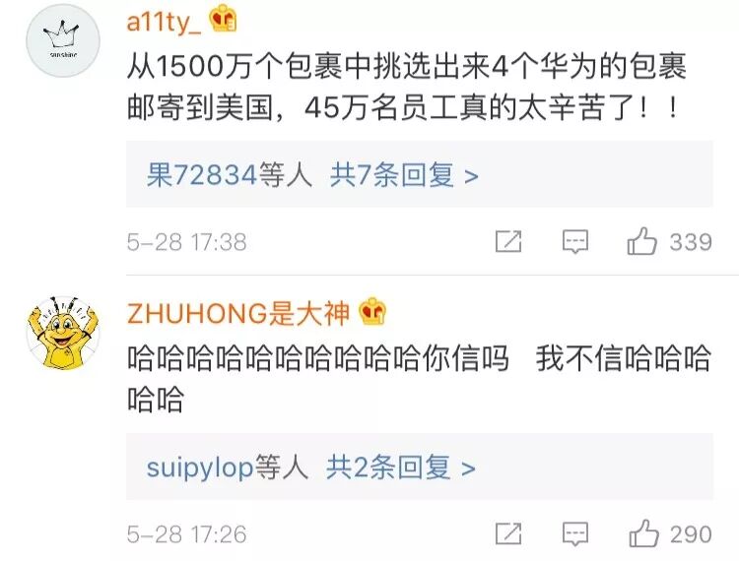Screen dimensions: 739x561
Task: Tap the 339 like count
Action: click(x=691, y=242)
